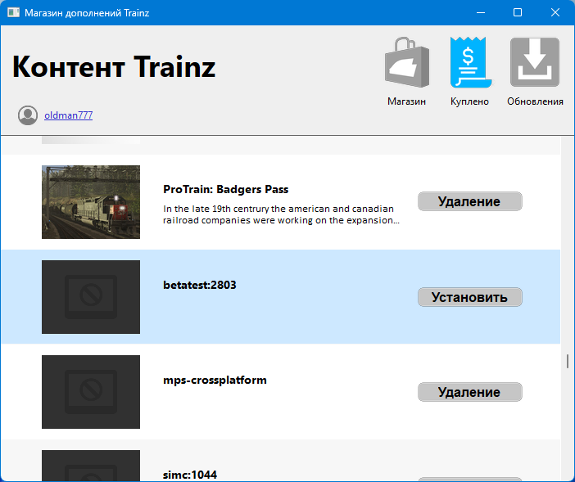
Task: Open the Обновления download icon
Action: pos(535,62)
